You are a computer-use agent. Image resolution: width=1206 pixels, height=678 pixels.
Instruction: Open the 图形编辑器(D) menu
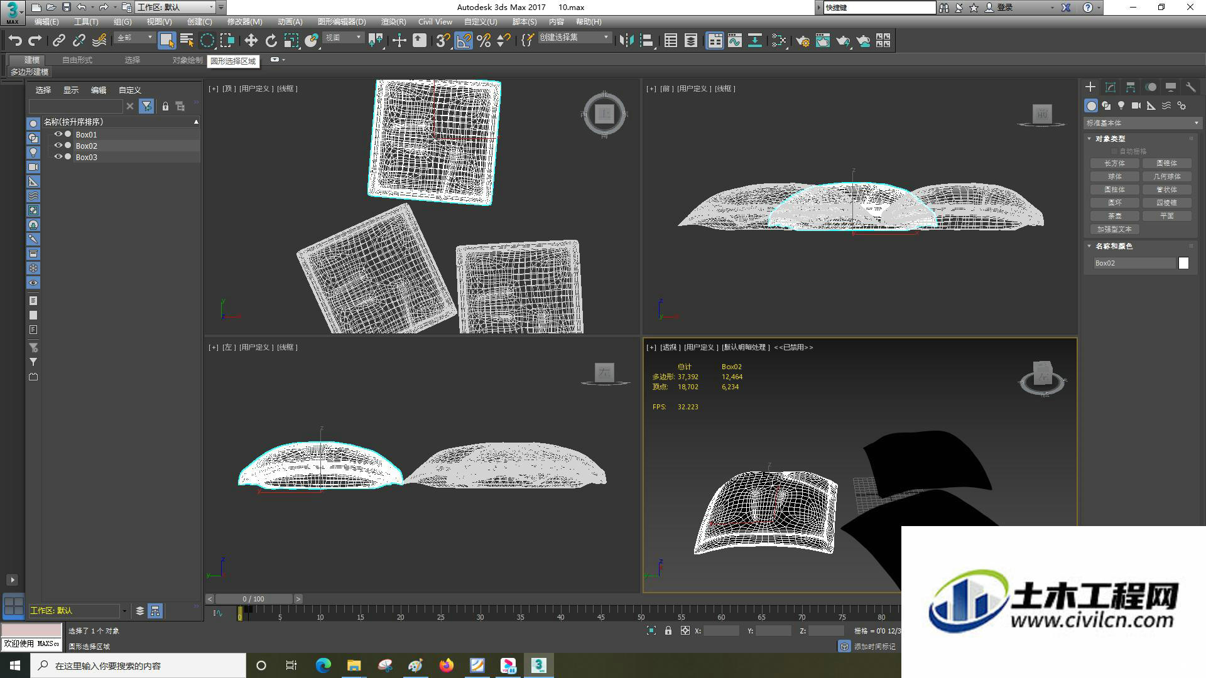(341, 21)
